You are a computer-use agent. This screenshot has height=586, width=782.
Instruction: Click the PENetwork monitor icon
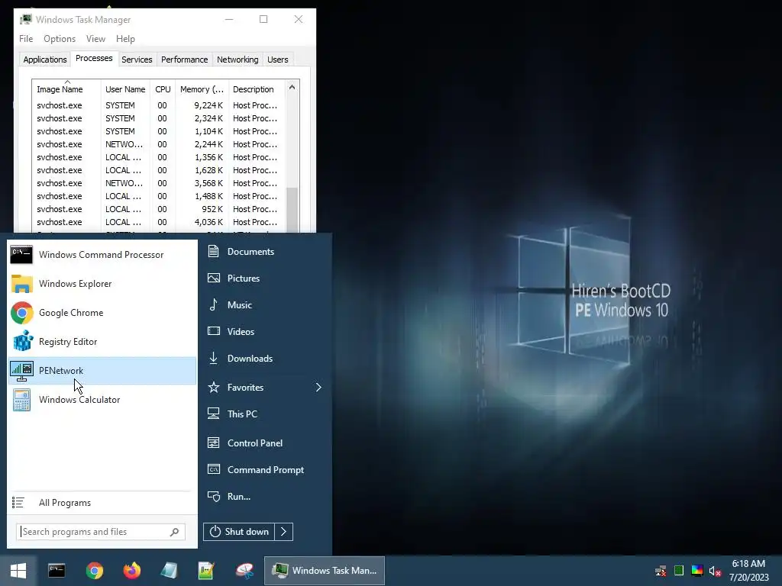(x=21, y=371)
